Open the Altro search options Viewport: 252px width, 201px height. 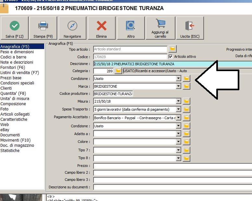pos(131,28)
